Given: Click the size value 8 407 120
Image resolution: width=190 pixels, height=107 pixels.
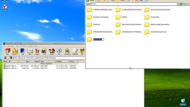Looking at the screenshot, I should pyautogui.click(x=25, y=68).
